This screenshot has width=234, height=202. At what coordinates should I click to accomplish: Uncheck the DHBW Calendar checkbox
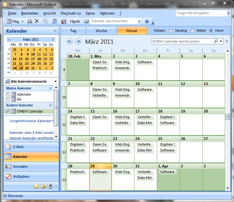pos(8,111)
